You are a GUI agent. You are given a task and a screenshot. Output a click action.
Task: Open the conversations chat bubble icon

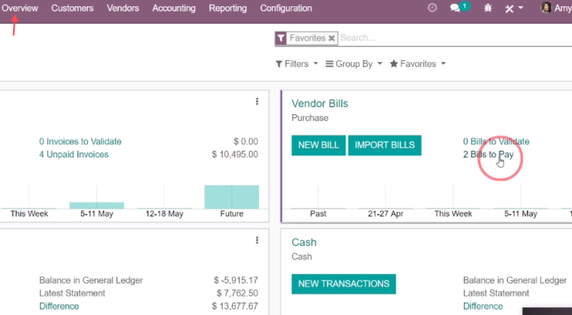click(455, 8)
